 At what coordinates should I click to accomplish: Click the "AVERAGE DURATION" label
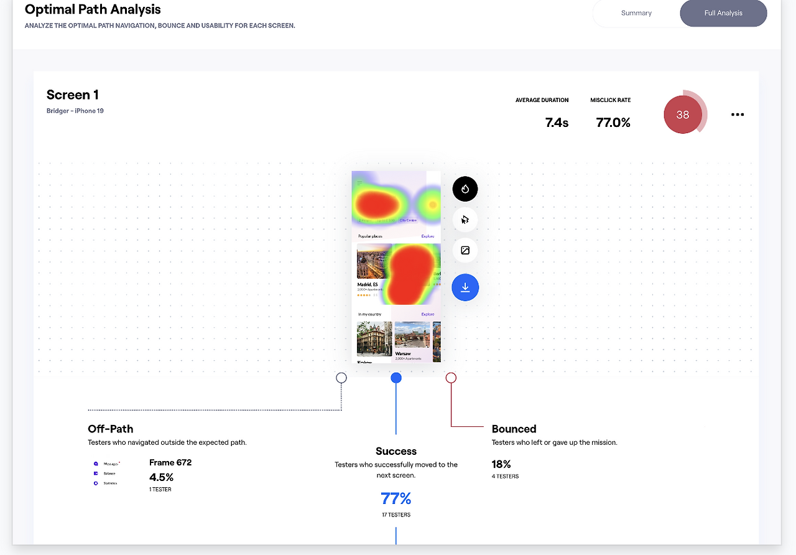point(542,100)
